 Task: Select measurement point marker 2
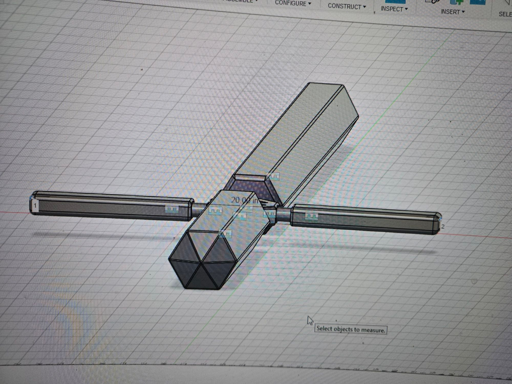point(443,226)
